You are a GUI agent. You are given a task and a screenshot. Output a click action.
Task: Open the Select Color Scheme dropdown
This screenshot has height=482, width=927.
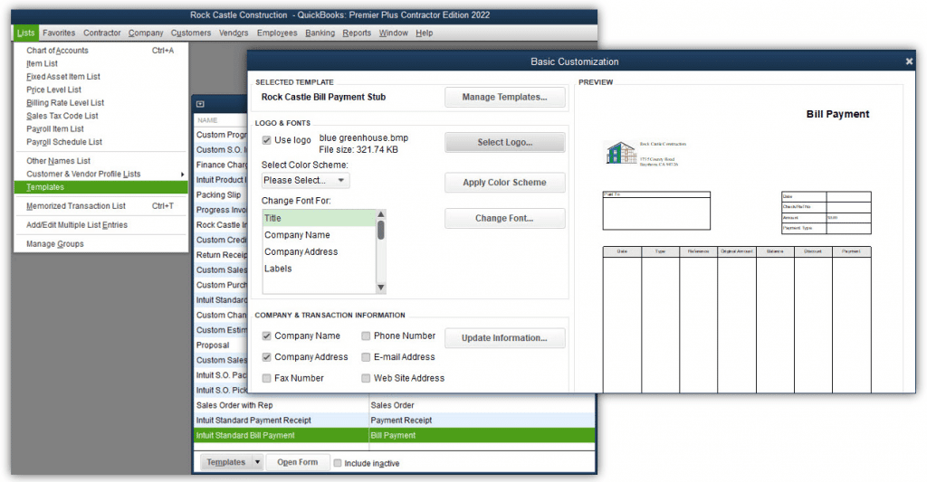(x=306, y=180)
